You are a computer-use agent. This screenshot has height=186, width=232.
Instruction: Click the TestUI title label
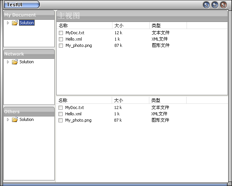tap(15, 5)
